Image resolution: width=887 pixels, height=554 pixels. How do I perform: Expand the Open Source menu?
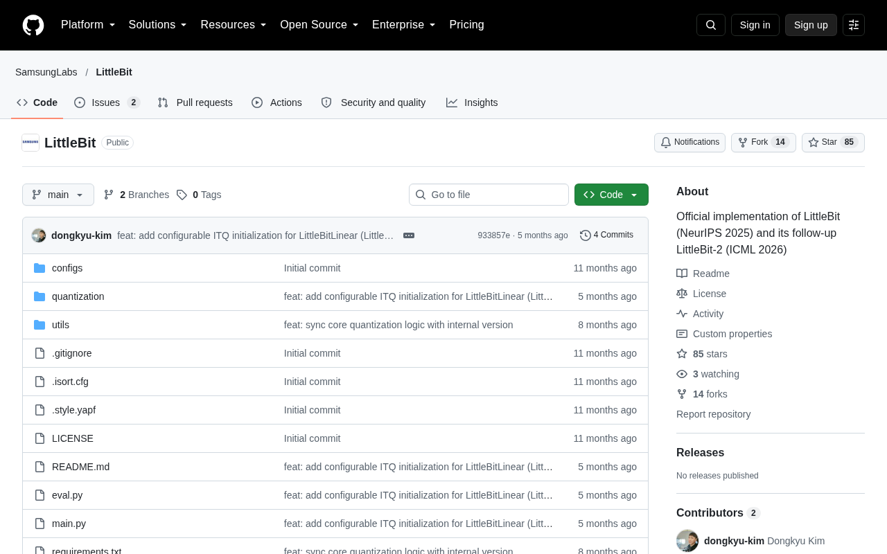coord(319,25)
